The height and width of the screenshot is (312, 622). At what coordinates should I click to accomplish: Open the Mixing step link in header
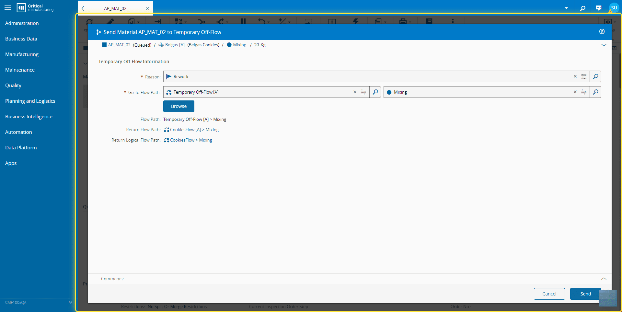pos(240,45)
